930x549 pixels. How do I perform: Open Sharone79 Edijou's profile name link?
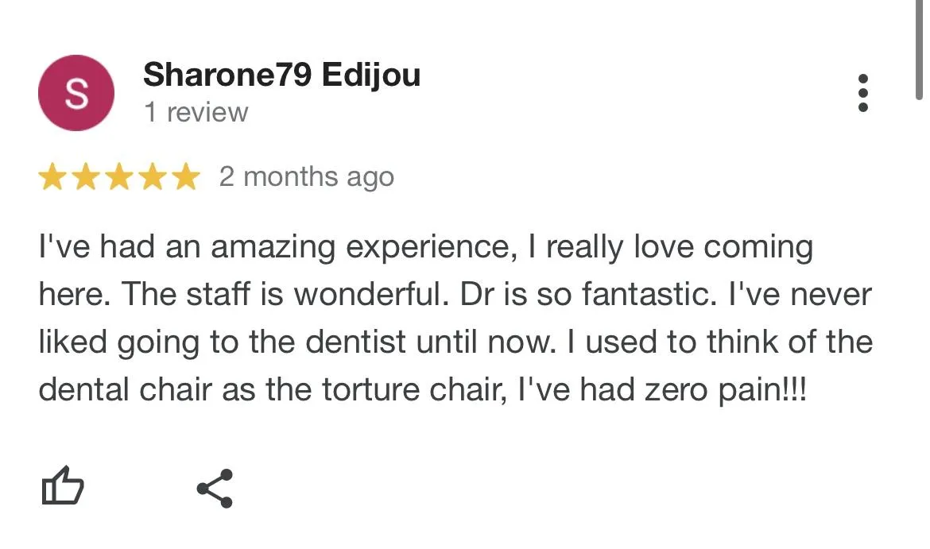coord(281,75)
